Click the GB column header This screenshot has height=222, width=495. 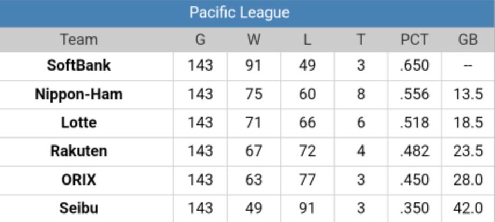[x=468, y=40]
